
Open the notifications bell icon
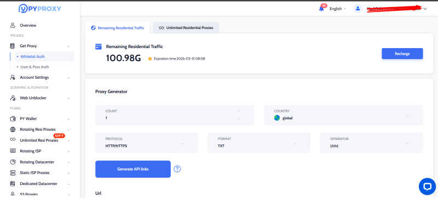(321, 9)
